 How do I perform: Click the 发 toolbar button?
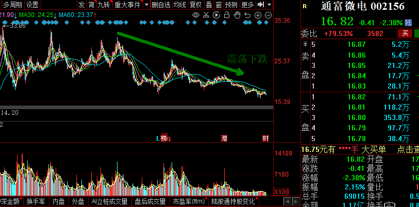[81, 5]
